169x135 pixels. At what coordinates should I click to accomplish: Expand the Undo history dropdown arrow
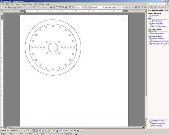(43, 7)
